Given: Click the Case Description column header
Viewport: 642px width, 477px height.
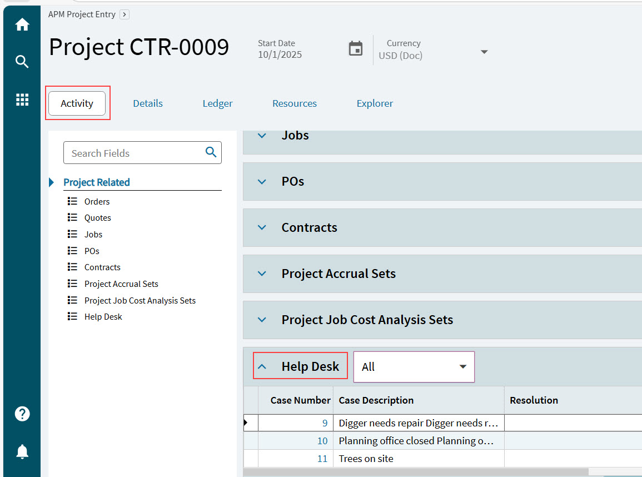Looking at the screenshot, I should tap(419, 400).
